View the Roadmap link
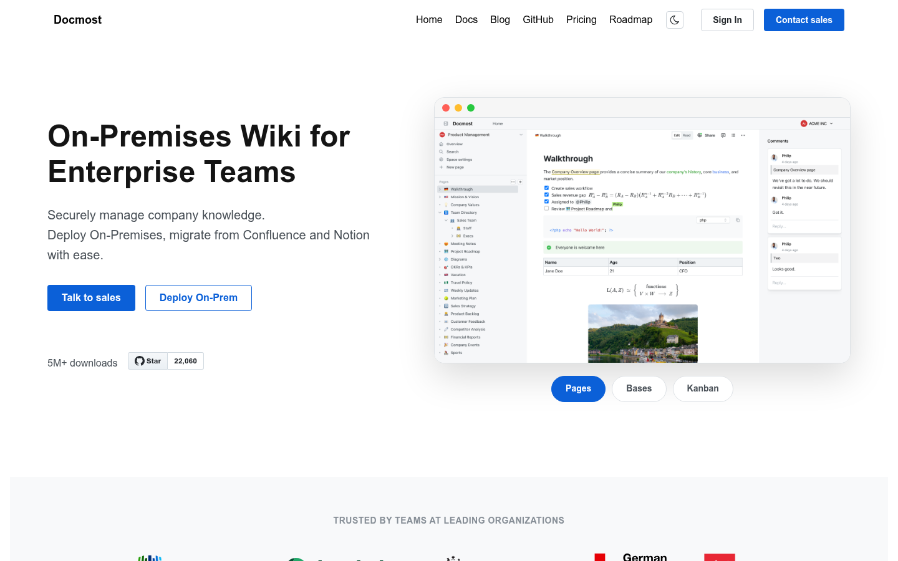This screenshot has width=898, height=561. pos(630,20)
